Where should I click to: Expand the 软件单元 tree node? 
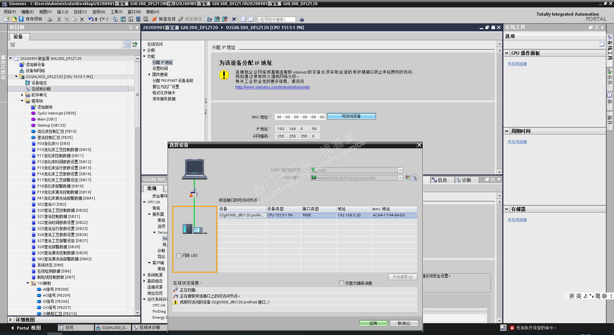[x=22, y=95]
